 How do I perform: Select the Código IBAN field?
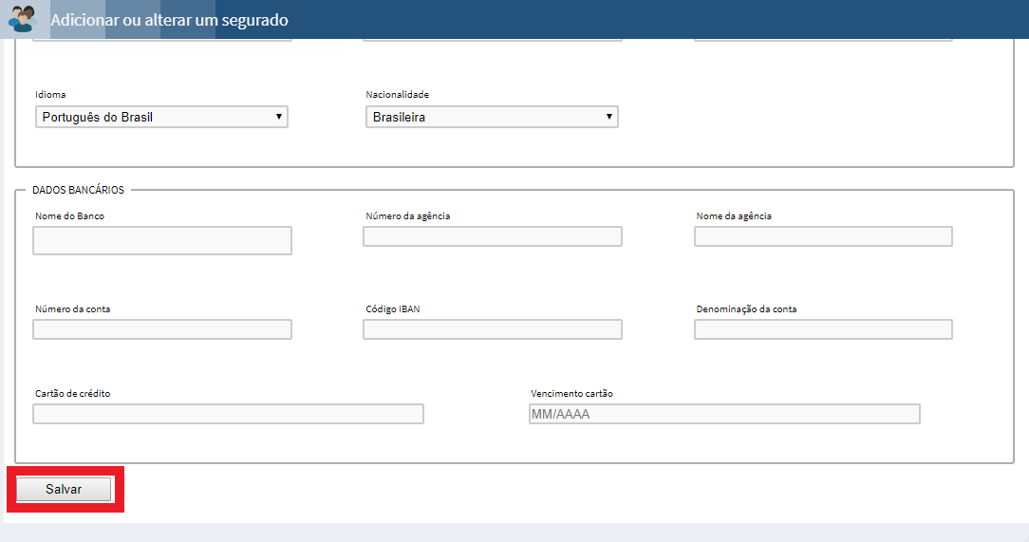coord(492,329)
